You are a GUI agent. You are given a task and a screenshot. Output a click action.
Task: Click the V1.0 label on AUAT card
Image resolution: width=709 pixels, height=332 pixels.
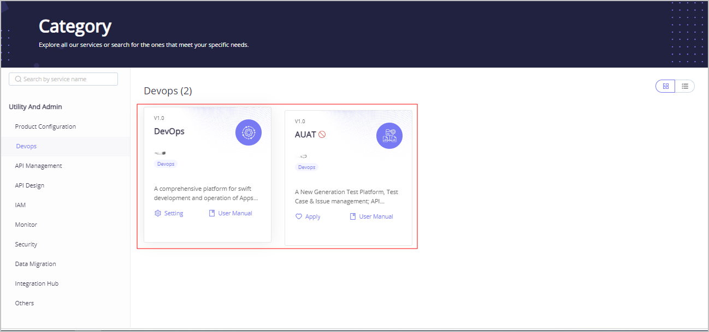click(x=300, y=121)
